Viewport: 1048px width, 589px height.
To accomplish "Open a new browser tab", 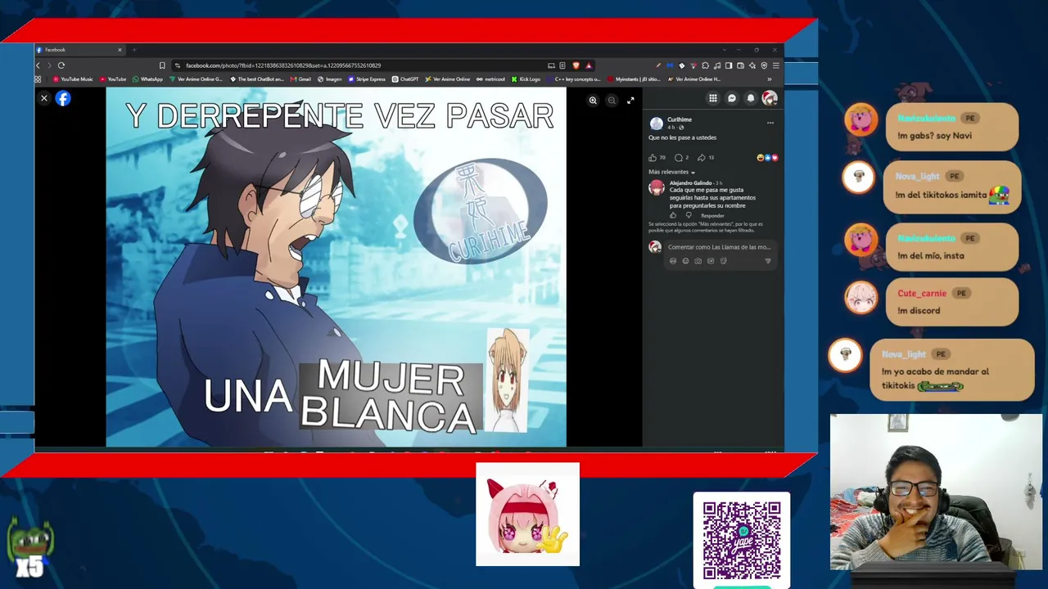I will tap(134, 50).
